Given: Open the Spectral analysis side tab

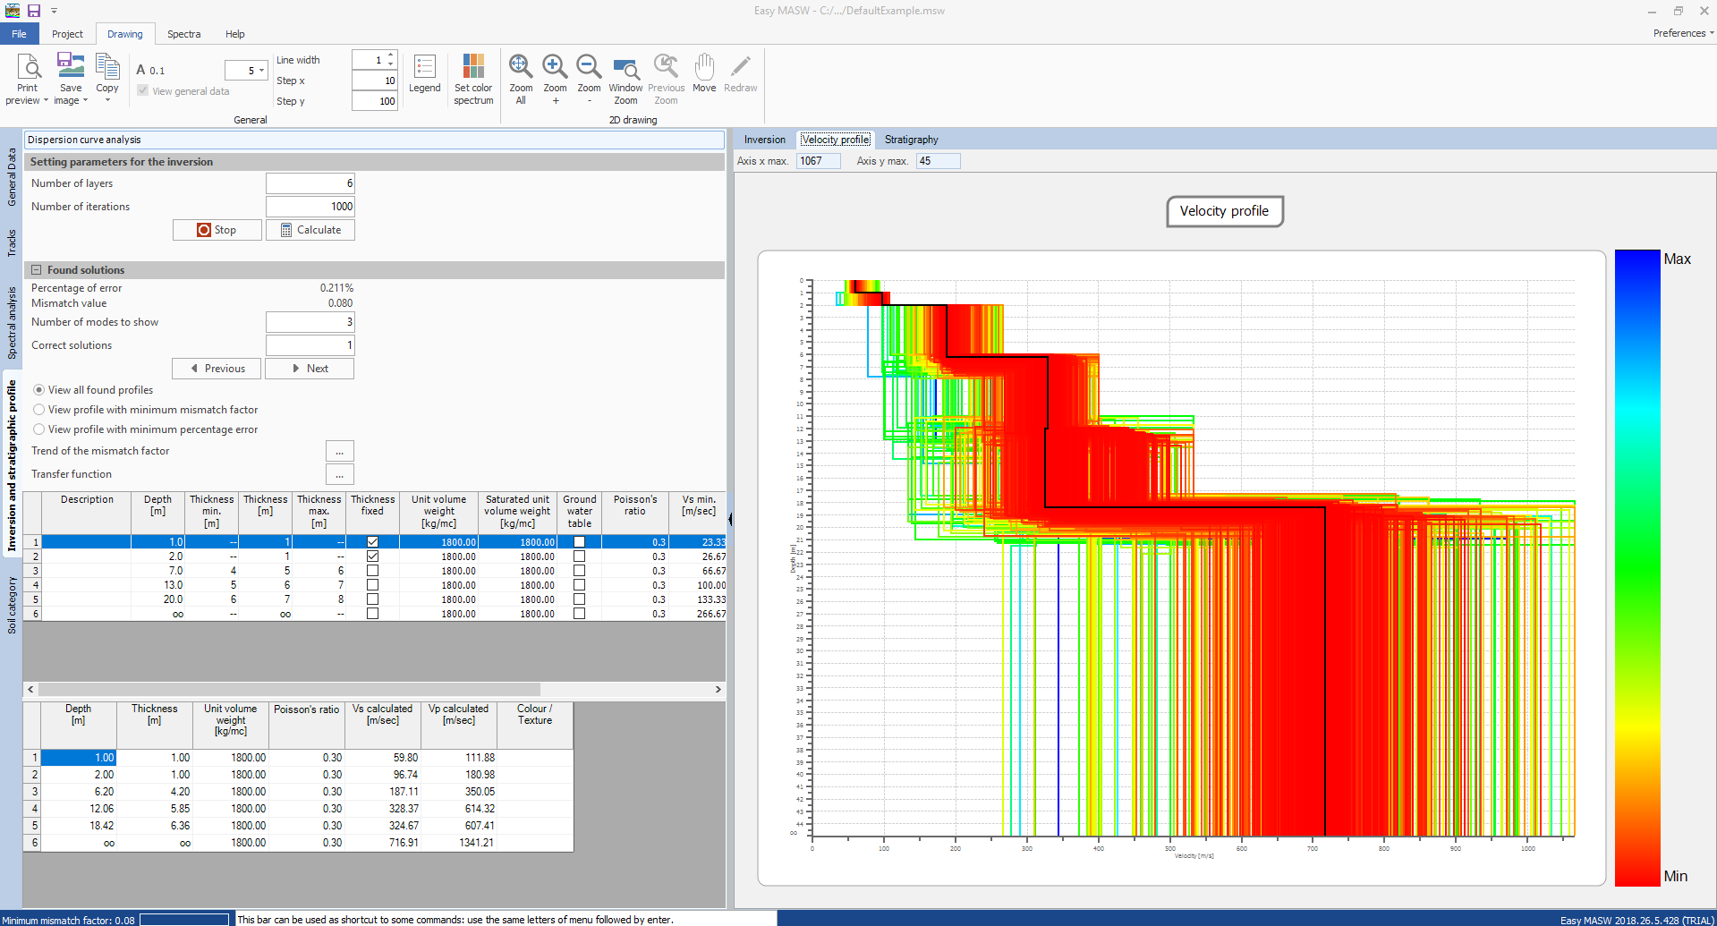Looking at the screenshot, I should coord(12,323).
